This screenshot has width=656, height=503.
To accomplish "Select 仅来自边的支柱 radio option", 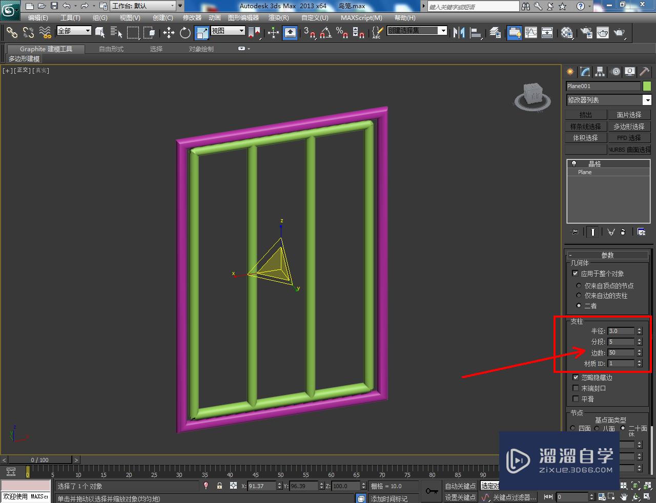I will tap(579, 296).
